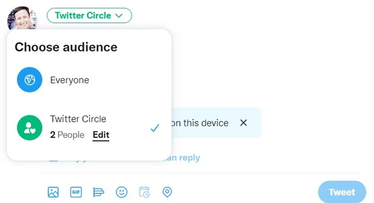Add location with pin icon
This screenshot has height=203, width=374.
click(x=167, y=192)
